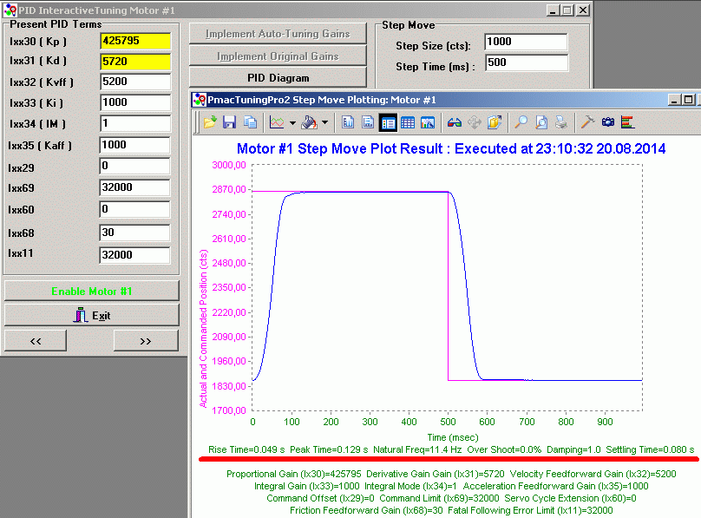This screenshot has width=701, height=518.
Task: Click Ixx32 Kvff field showing 5200
Action: click(x=135, y=82)
